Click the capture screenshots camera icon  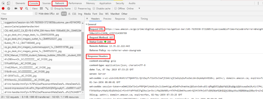click(16, 8)
